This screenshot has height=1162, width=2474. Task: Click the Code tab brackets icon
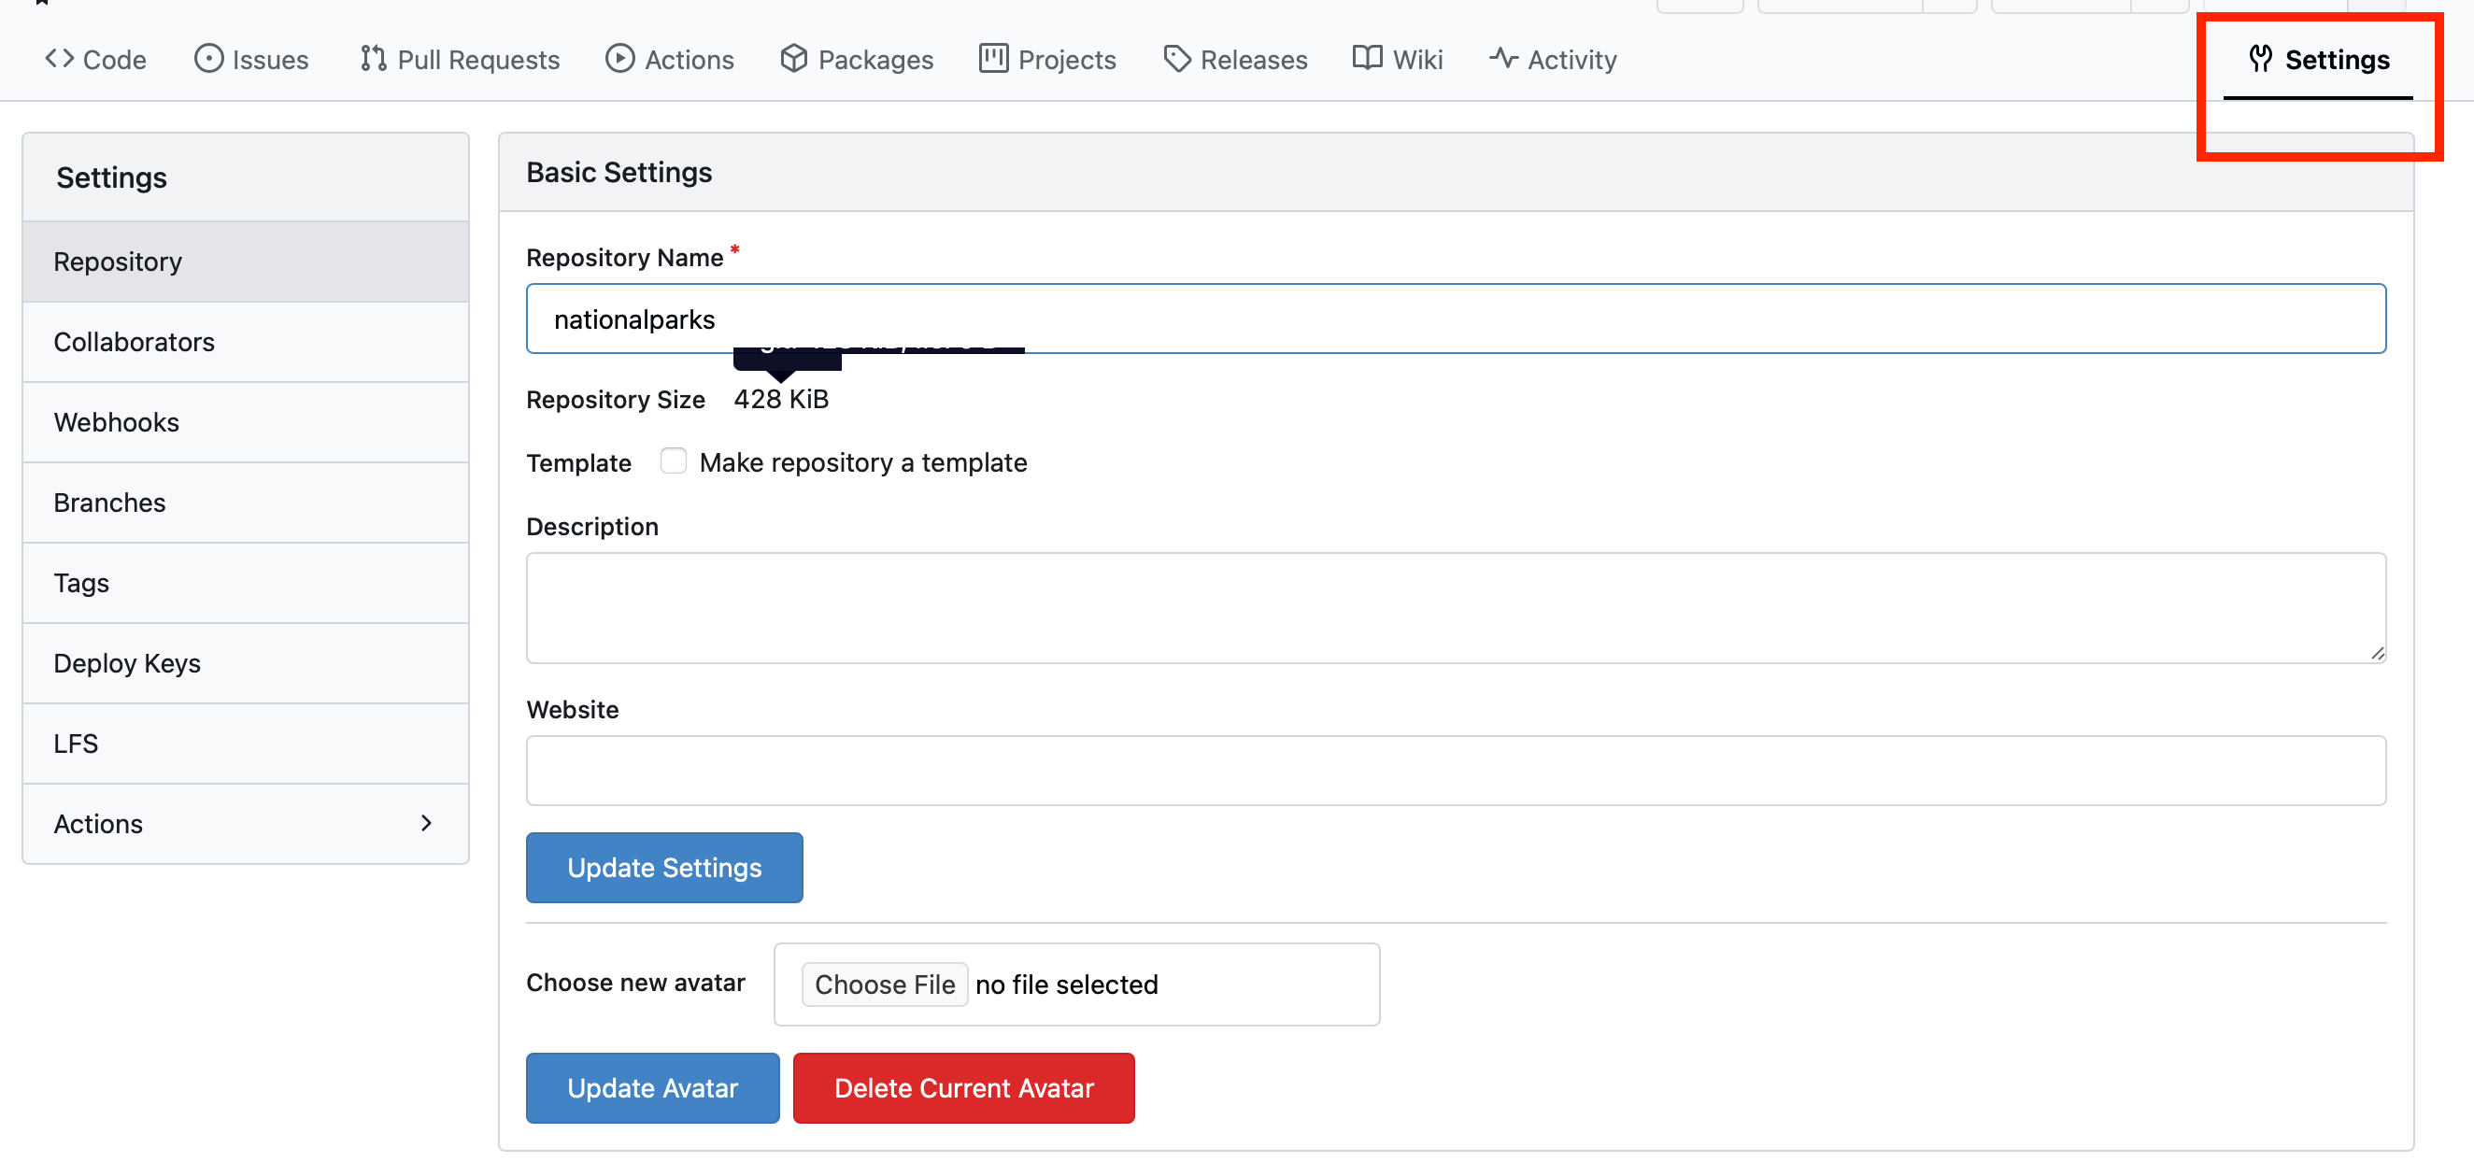(x=60, y=59)
